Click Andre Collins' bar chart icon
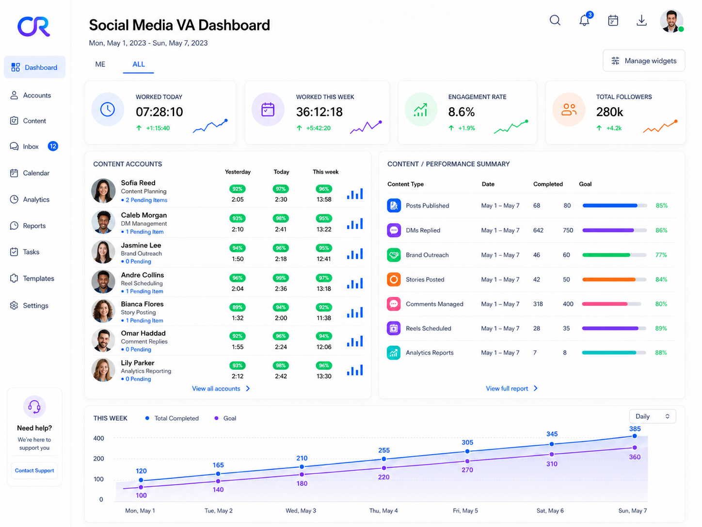The image size is (702, 527). (355, 283)
